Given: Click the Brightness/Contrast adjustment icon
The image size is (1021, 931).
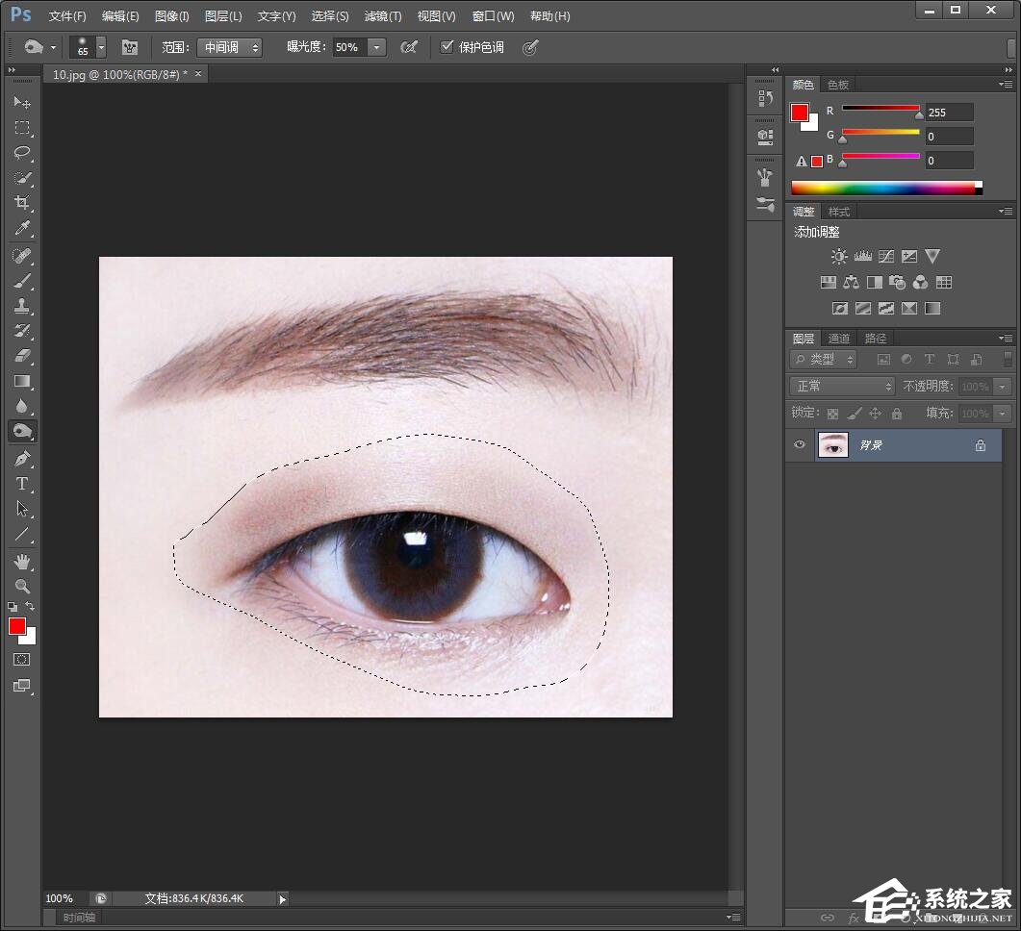Looking at the screenshot, I should tap(839, 257).
